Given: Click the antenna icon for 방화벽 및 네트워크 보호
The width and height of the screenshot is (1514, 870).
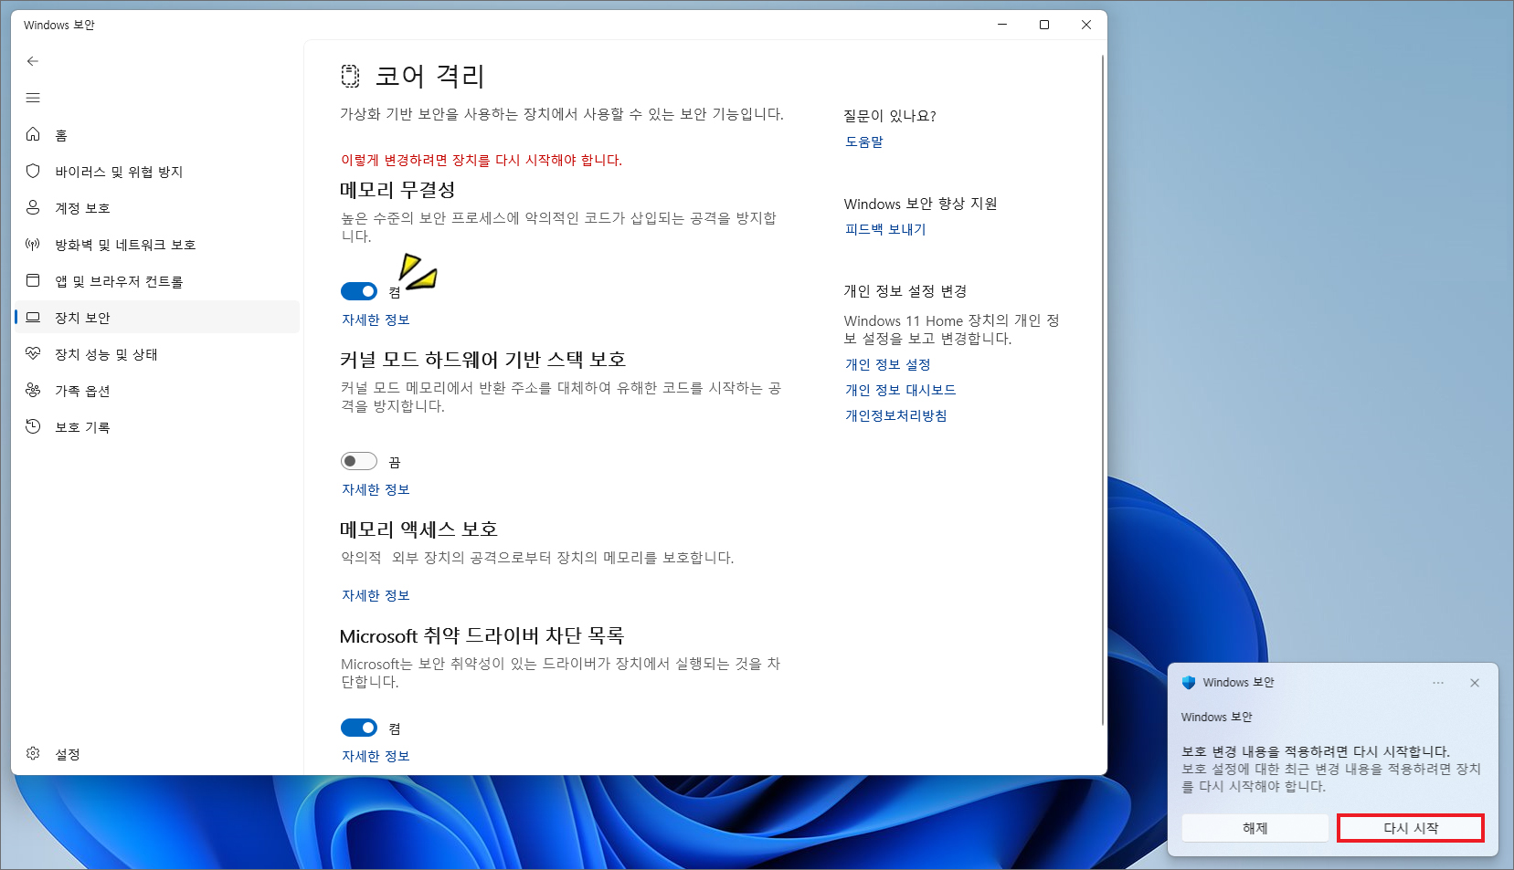Looking at the screenshot, I should [x=33, y=244].
